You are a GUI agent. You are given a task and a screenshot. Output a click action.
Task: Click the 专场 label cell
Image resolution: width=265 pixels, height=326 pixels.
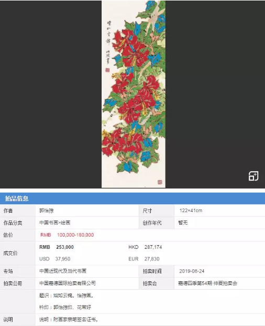(18, 271)
